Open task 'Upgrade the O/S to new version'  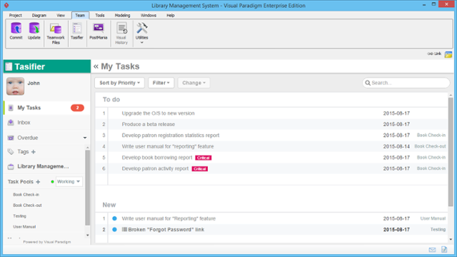point(158,114)
